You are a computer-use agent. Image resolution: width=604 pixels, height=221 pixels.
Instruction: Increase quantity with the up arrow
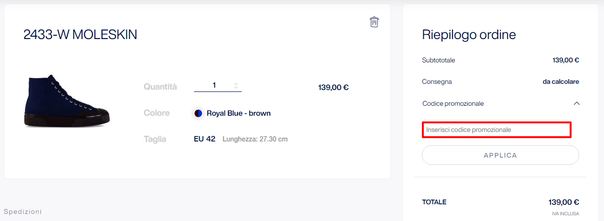236,83
